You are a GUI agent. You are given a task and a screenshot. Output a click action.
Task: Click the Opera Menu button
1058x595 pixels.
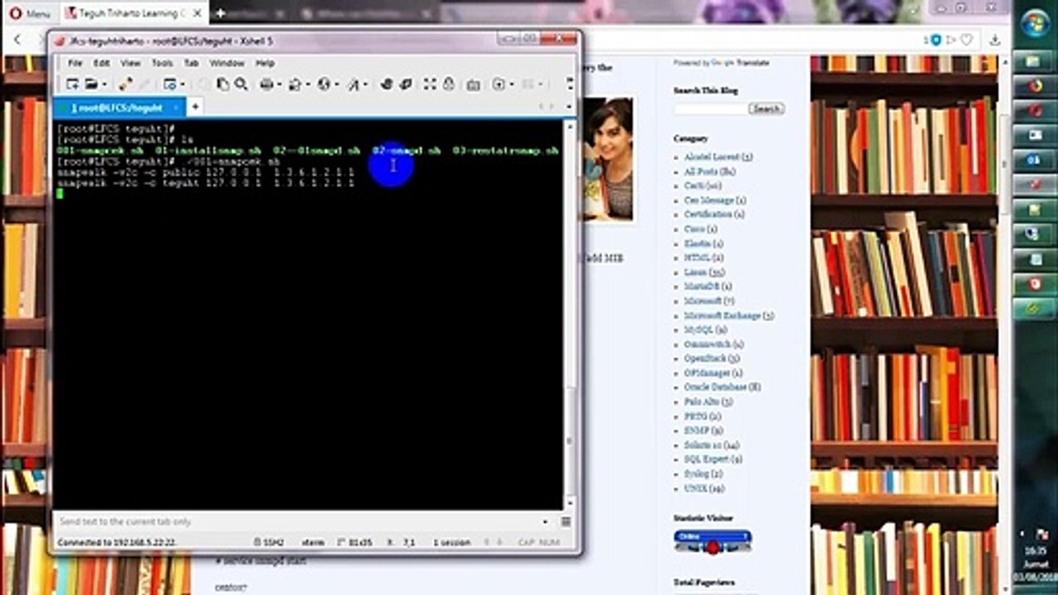29,14
